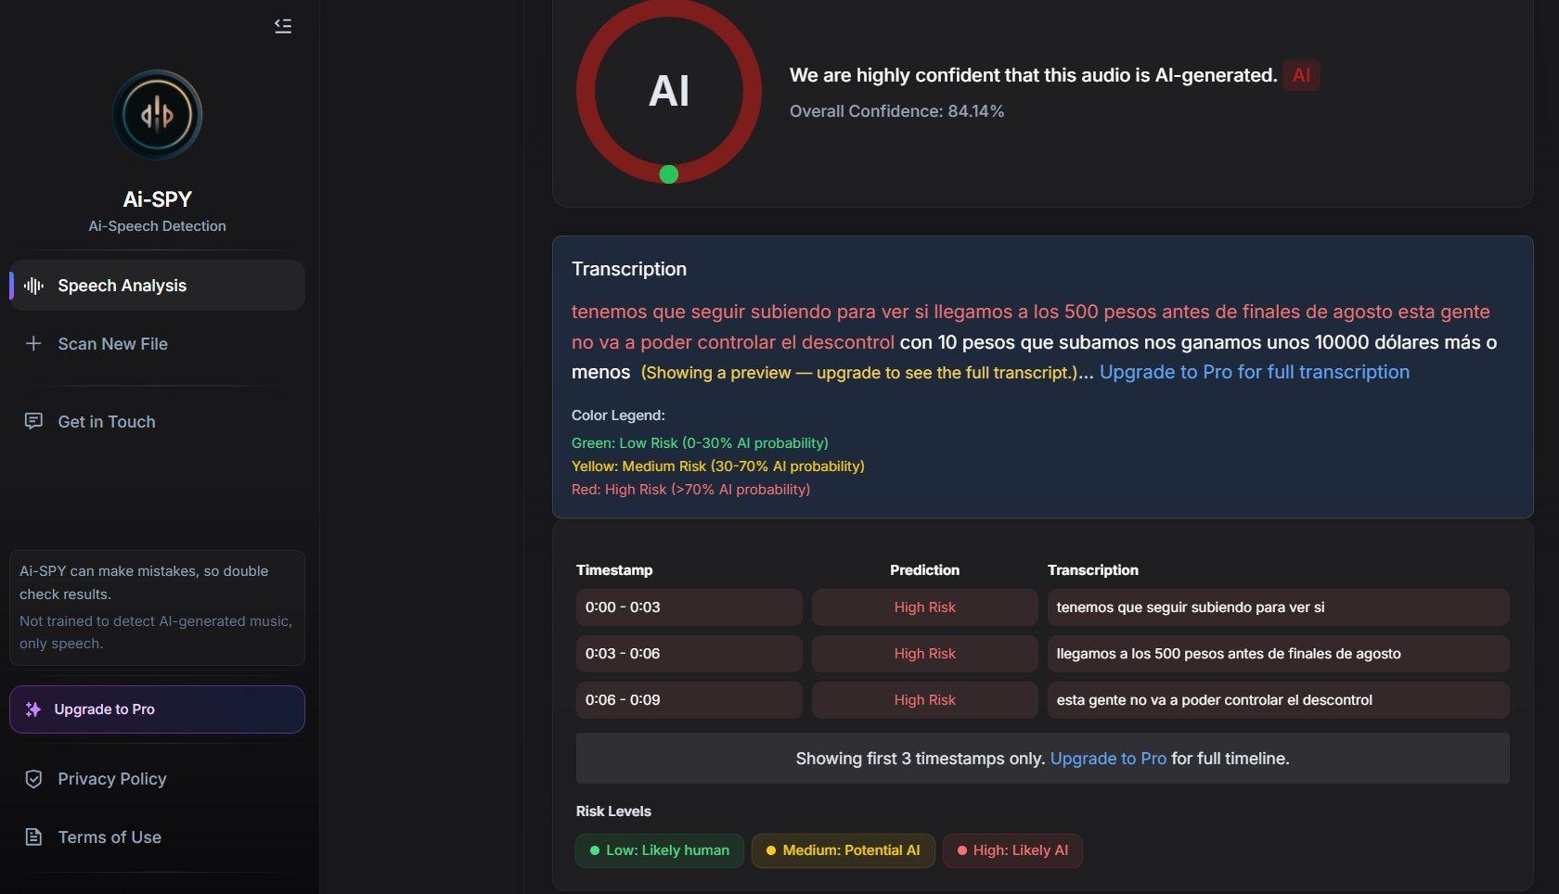Click the document icon beside Terms of Use

(x=33, y=837)
